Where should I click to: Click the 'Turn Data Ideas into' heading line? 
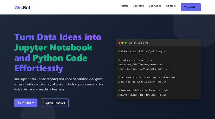tap(58, 37)
